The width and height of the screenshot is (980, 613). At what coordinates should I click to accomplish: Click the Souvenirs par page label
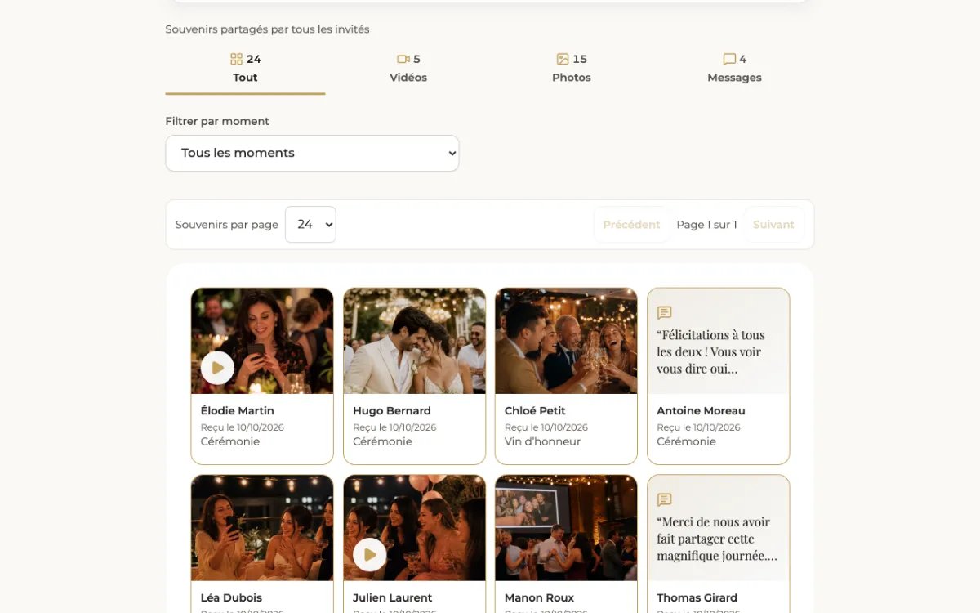coord(227,225)
